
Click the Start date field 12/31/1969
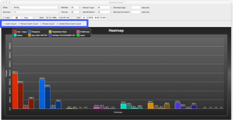click(x=58, y=18)
